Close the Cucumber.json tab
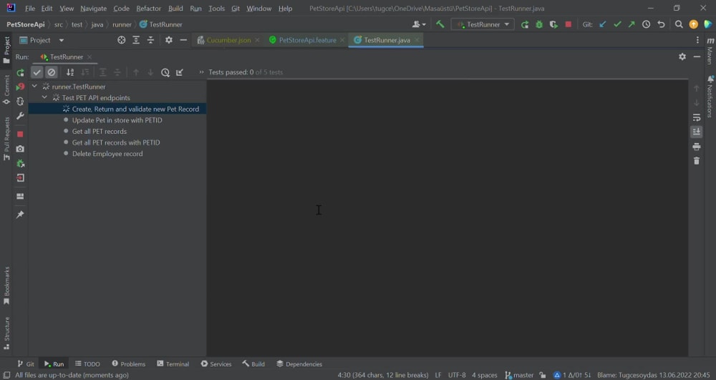716x380 pixels. 257,40
